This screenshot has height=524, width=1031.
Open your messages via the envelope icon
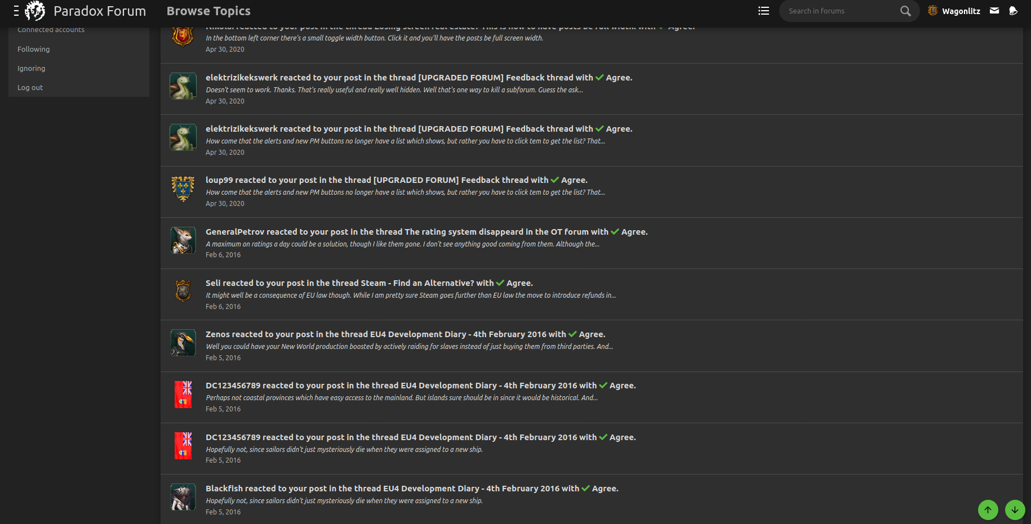coord(994,10)
